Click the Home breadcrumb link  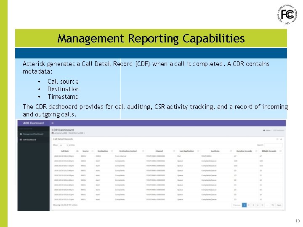(267, 130)
